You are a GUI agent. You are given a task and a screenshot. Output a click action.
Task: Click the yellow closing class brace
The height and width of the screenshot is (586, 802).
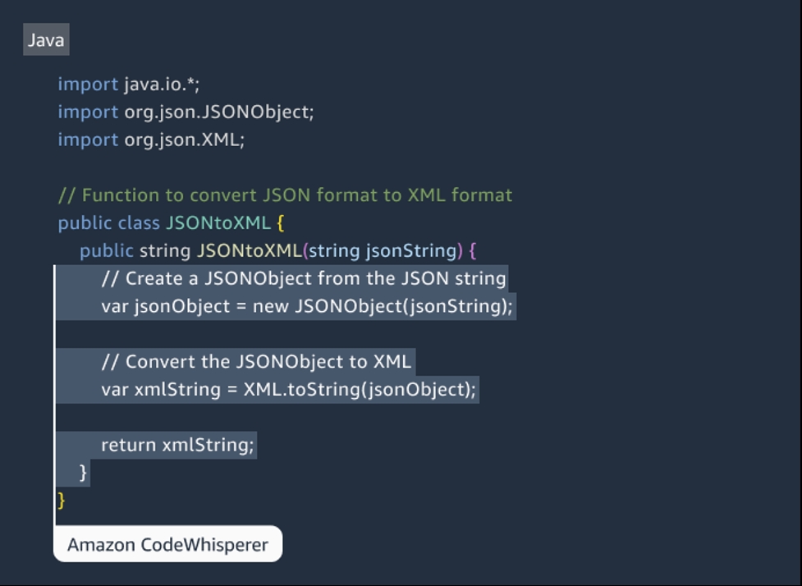(x=62, y=500)
